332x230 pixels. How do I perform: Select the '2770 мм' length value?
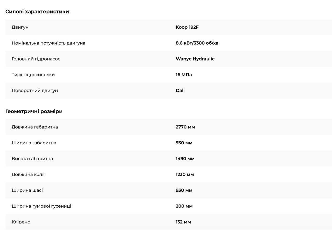click(x=185, y=127)
